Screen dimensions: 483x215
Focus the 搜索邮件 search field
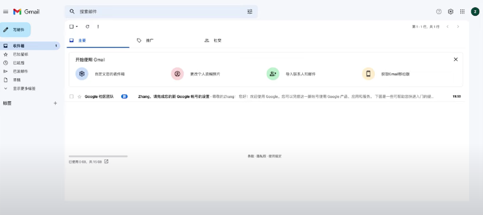tap(162, 12)
